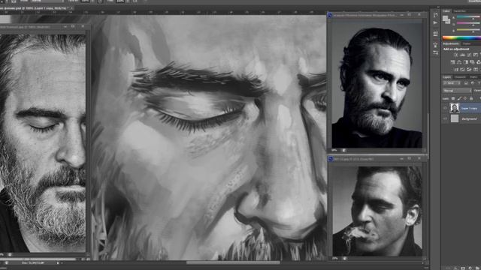Switch to the Adjustments tab
The height and width of the screenshot is (270, 481).
pos(451,43)
